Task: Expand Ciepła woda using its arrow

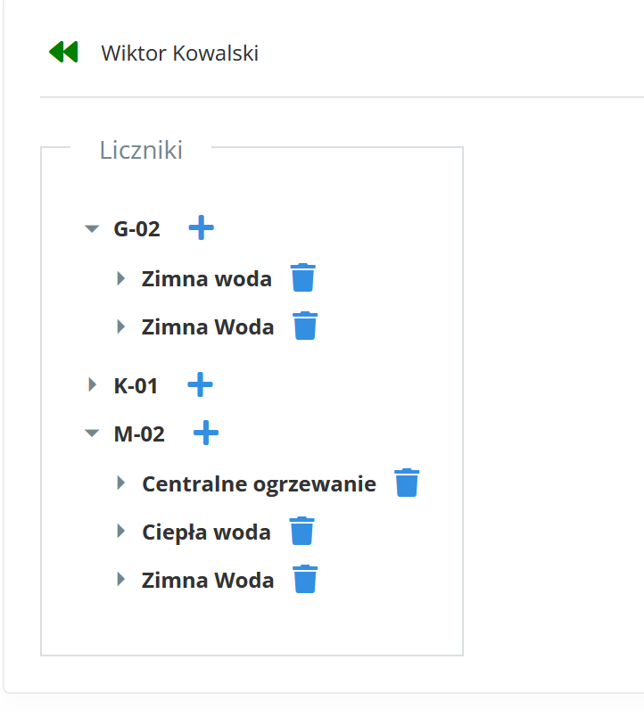Action: click(x=121, y=532)
